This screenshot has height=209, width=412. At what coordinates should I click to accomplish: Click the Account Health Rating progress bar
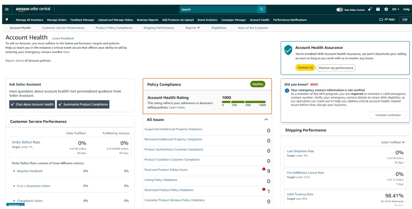(x=244, y=102)
